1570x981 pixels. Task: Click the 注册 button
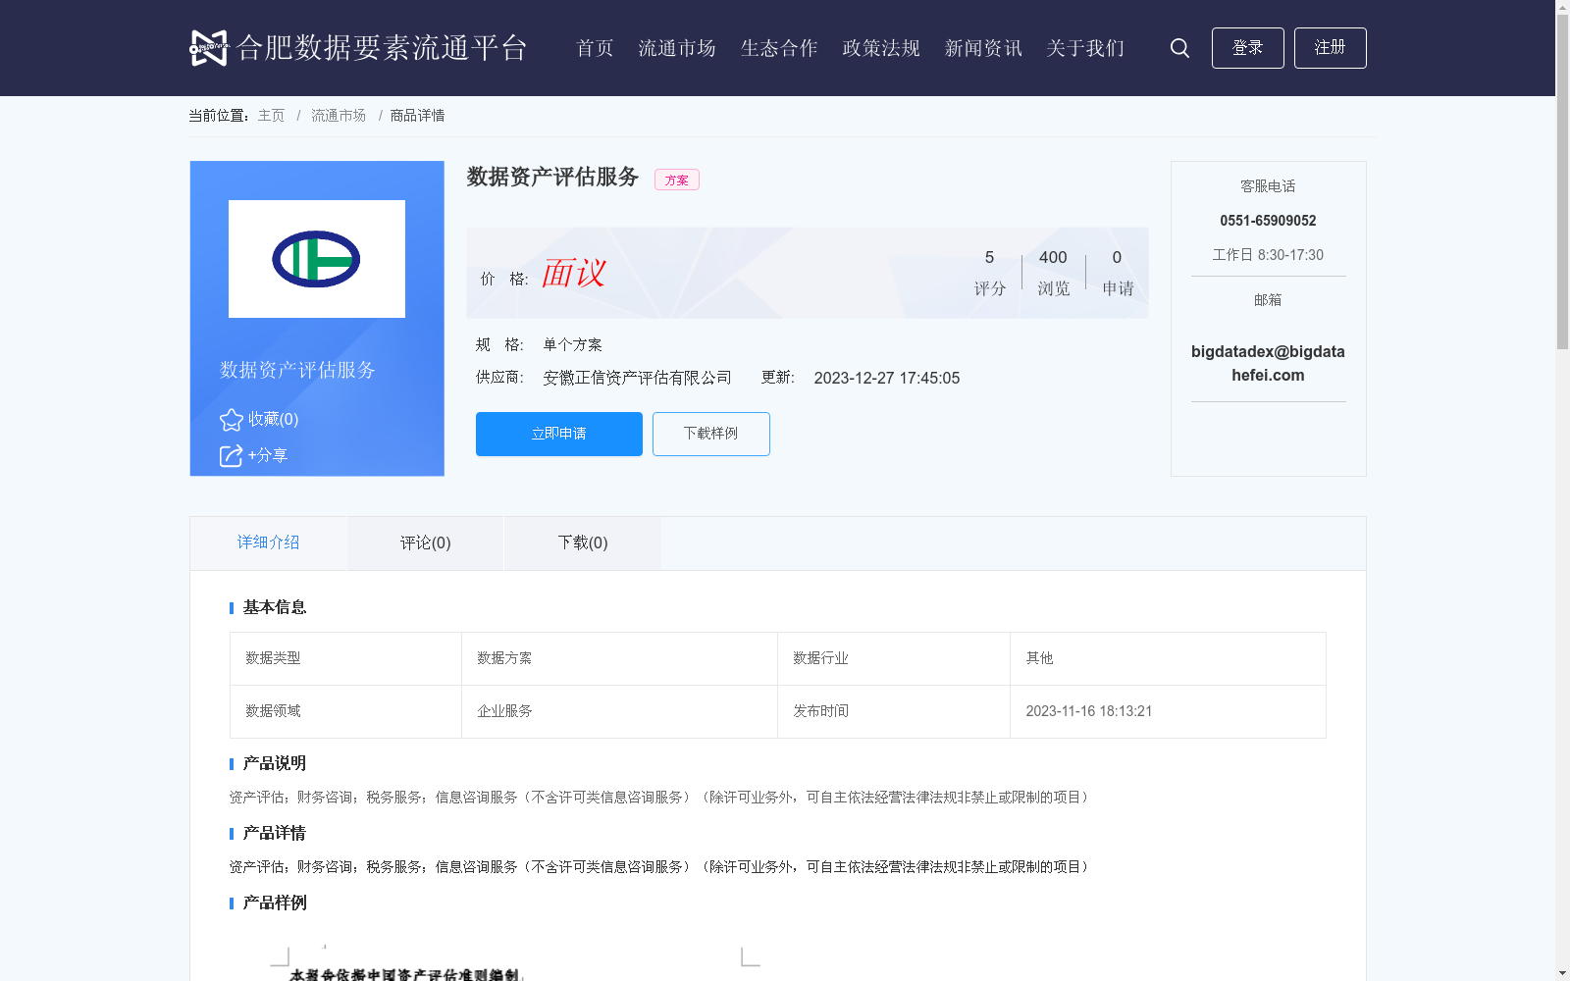pos(1331,48)
